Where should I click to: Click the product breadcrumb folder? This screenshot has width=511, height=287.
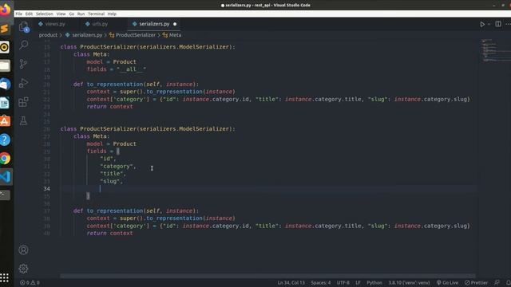[x=48, y=35]
